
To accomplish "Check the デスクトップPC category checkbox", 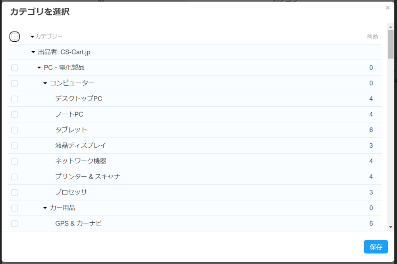I will coord(15,99).
